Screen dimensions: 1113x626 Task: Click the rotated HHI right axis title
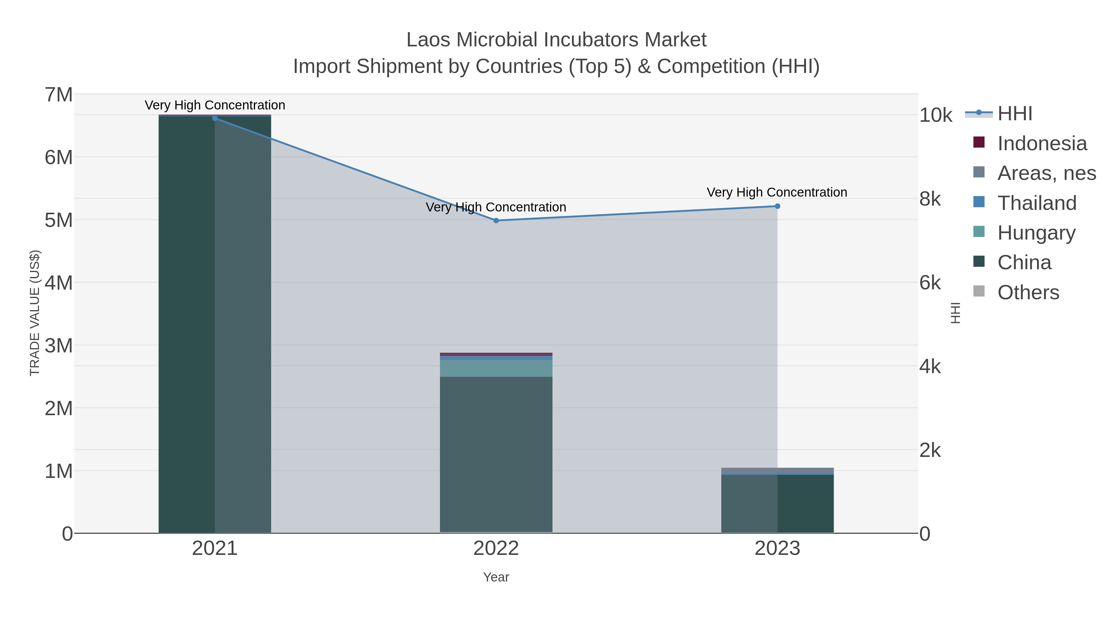[956, 313]
